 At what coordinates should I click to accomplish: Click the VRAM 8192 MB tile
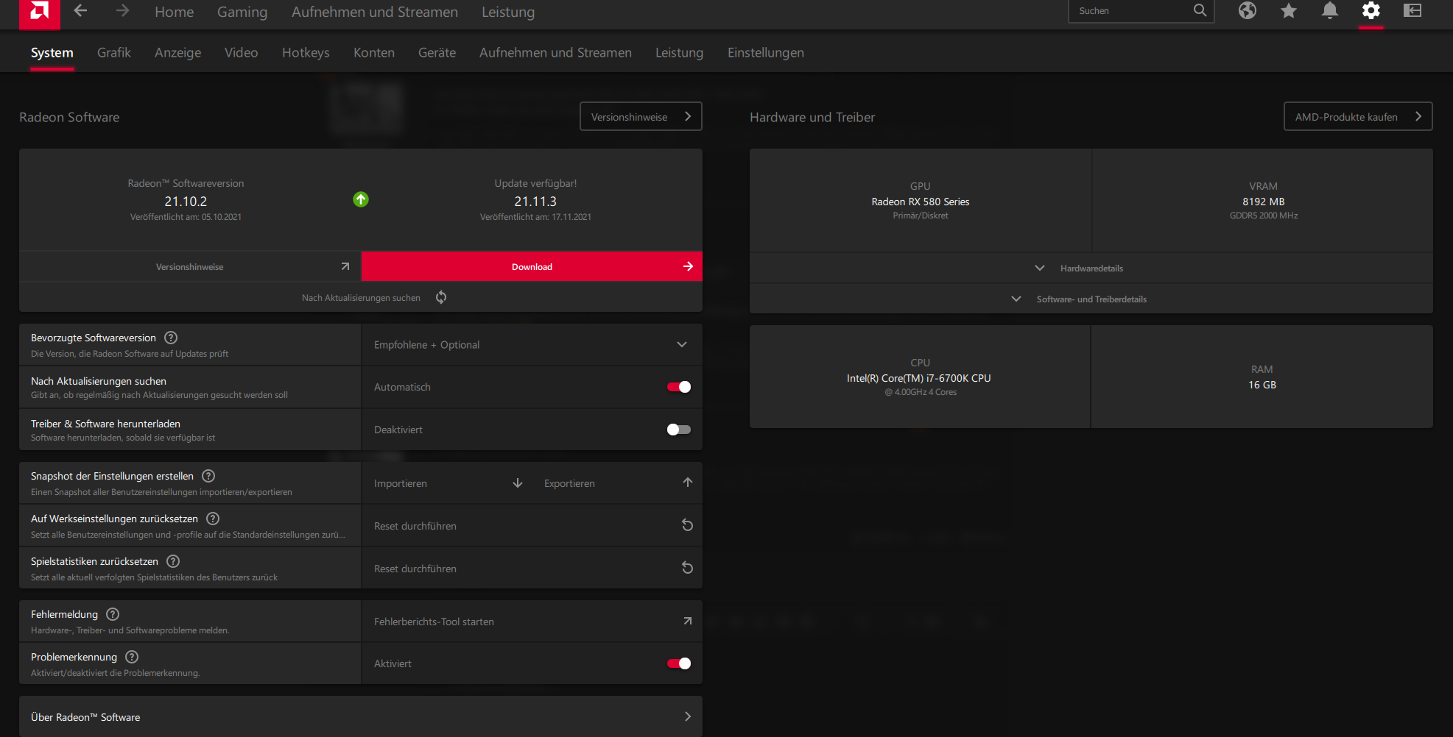click(1263, 200)
